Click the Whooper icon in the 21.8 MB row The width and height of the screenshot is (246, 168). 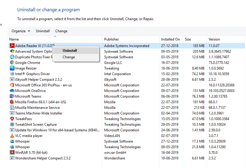click(12, 147)
